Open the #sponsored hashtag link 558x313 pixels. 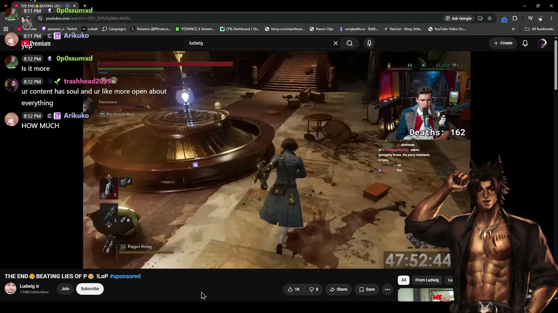click(x=125, y=276)
